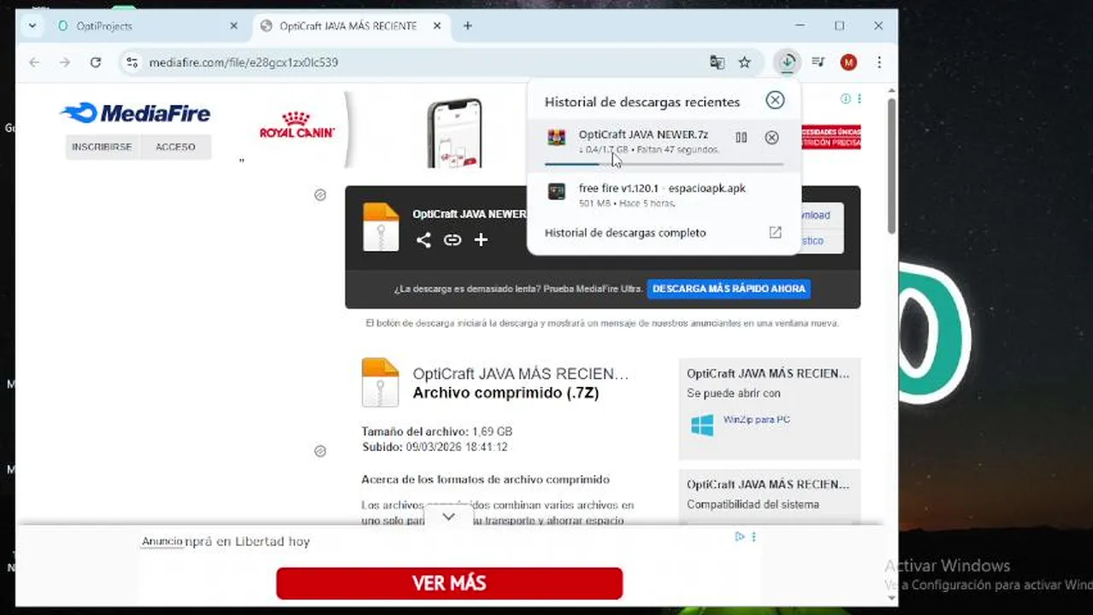Click the phone image in the ad banner
1093x615 pixels.
click(x=454, y=133)
